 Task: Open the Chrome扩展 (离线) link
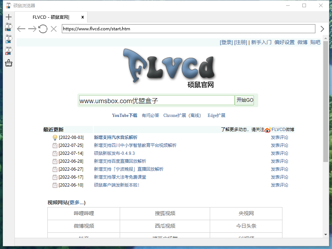coord(182,115)
